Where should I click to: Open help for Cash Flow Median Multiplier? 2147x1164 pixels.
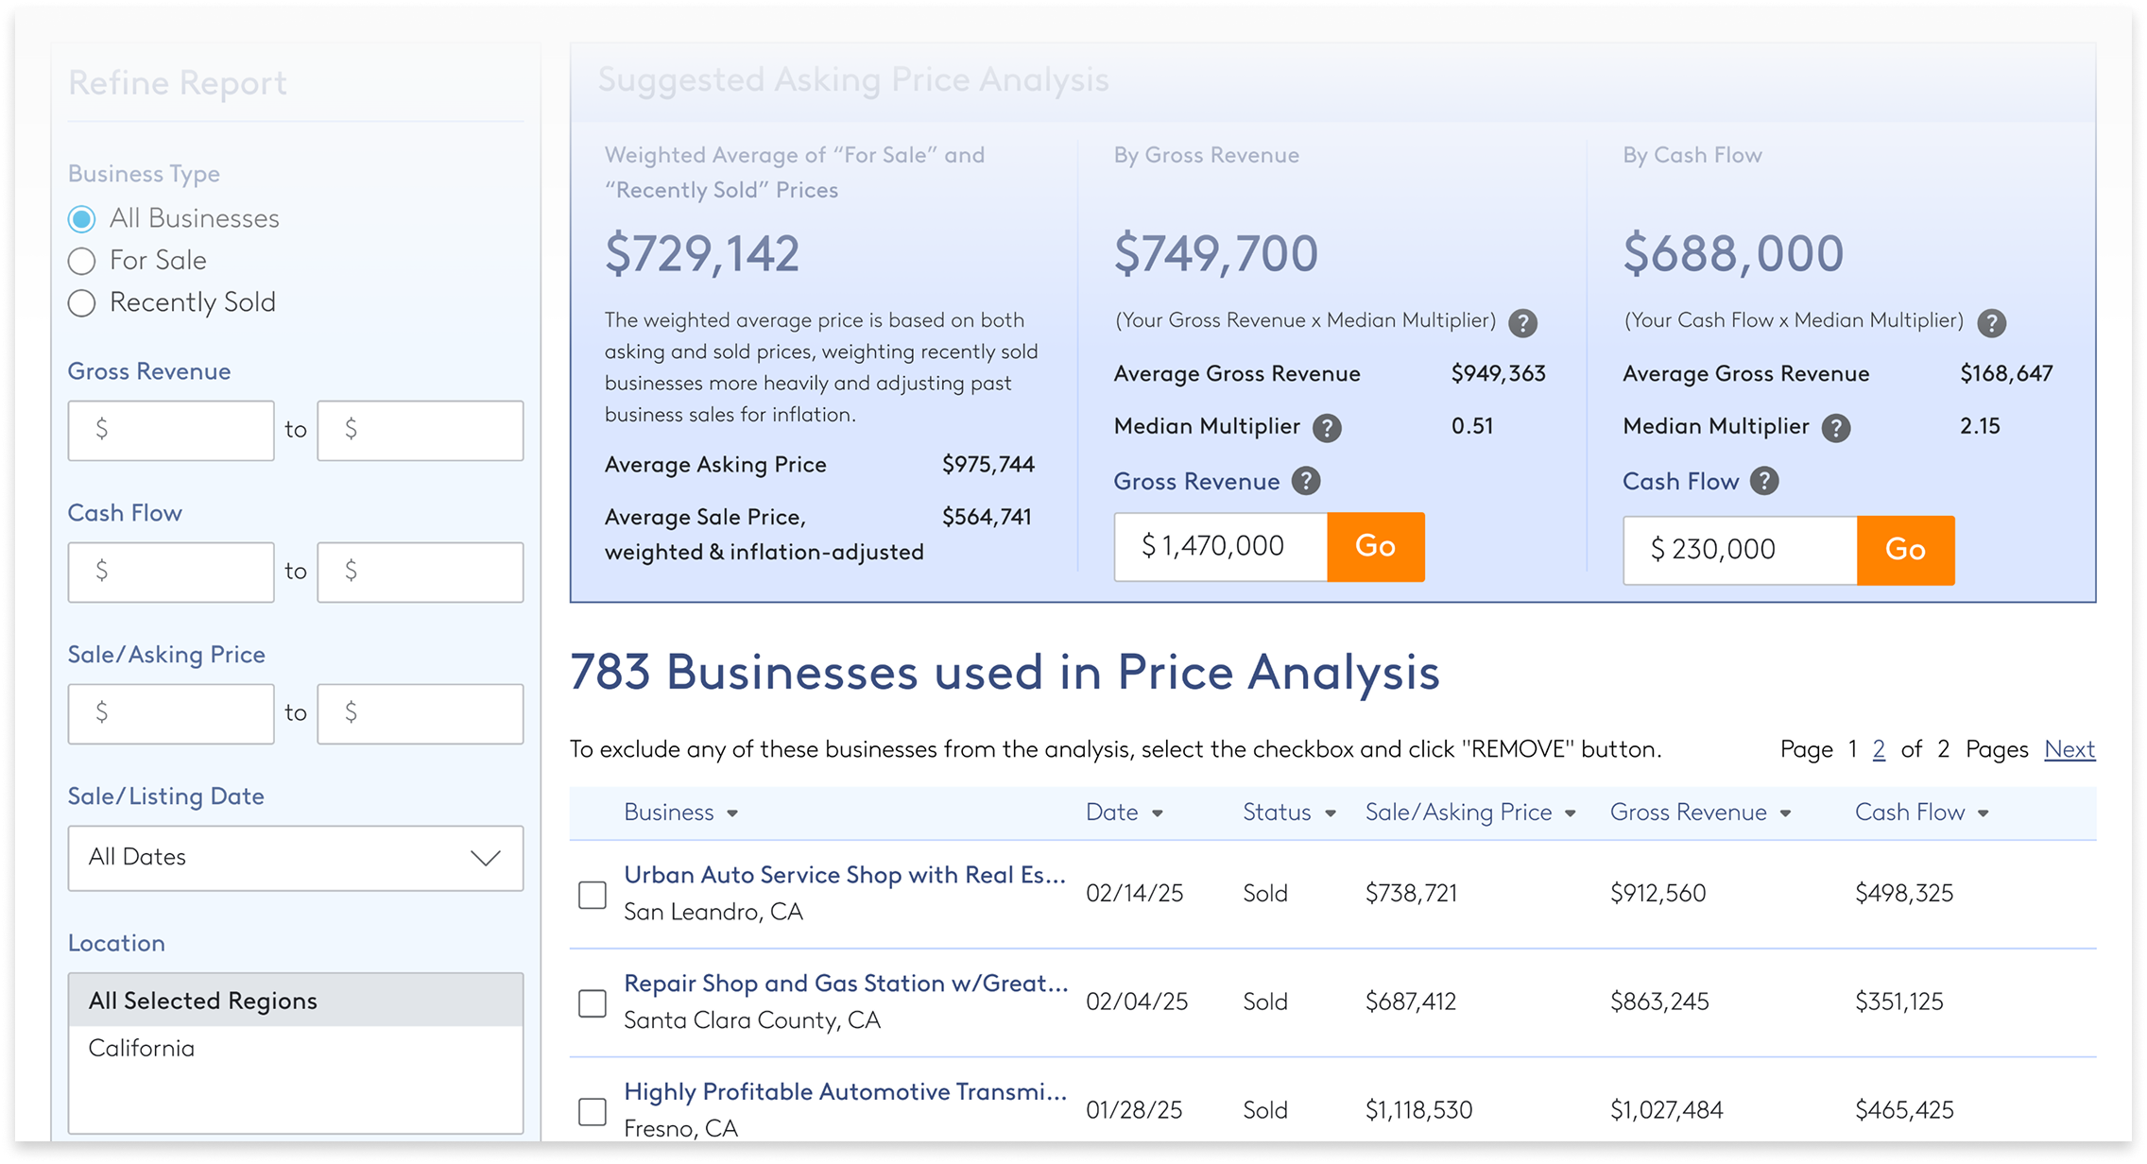pos(1835,429)
